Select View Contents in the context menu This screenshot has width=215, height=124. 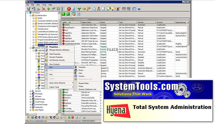60,64
